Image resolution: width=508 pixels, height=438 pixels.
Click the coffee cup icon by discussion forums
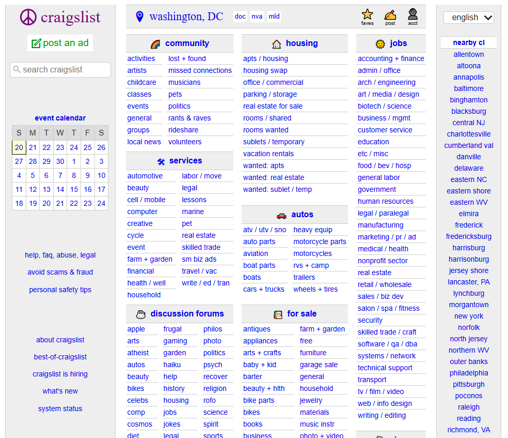[141, 314]
